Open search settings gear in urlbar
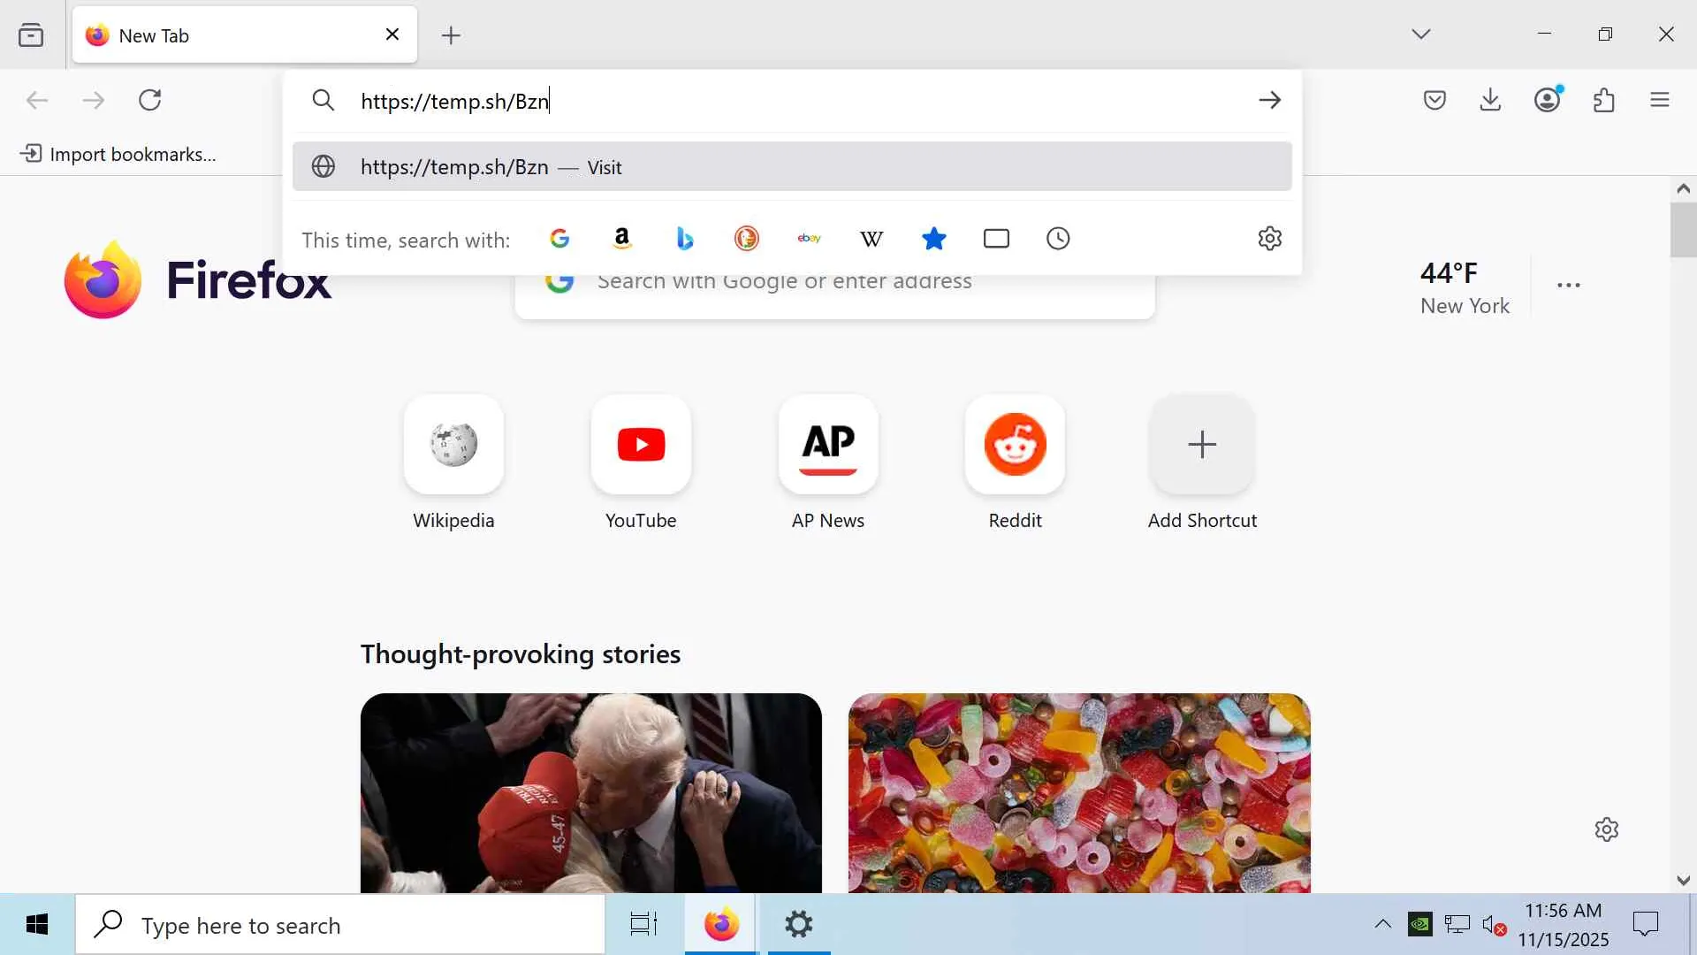This screenshot has width=1697, height=955. [1270, 239]
